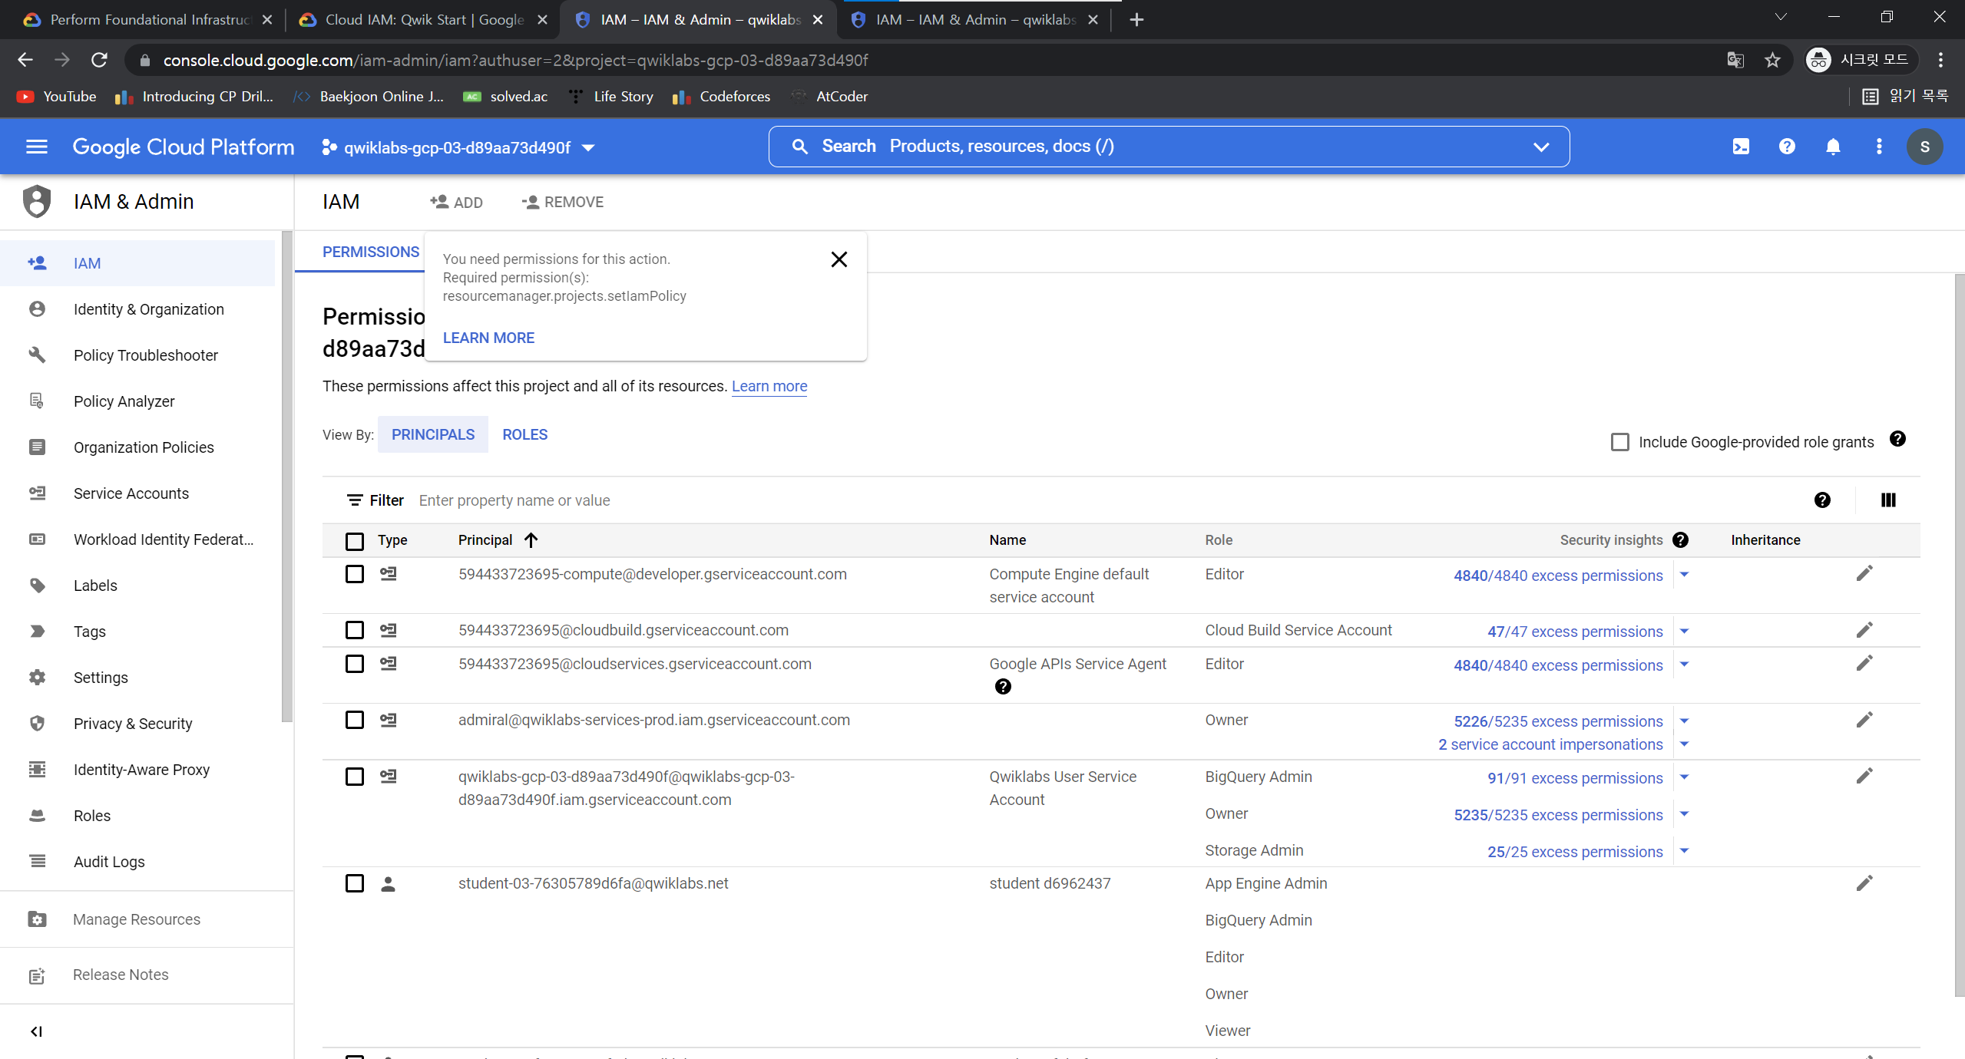The width and height of the screenshot is (1965, 1059).
Task: Open the hamburger navigation menu
Action: tap(37, 147)
